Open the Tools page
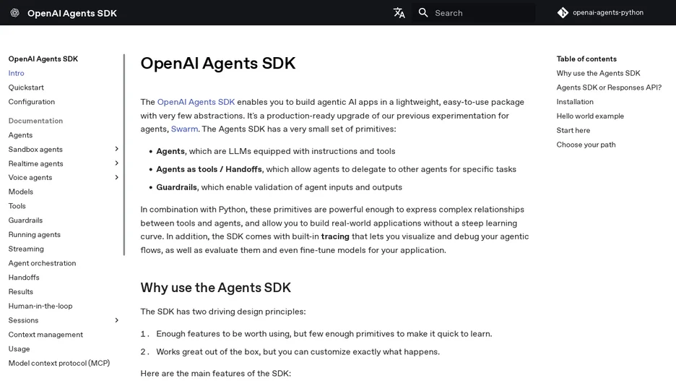Screen dimensions: 676x381 pos(17,206)
